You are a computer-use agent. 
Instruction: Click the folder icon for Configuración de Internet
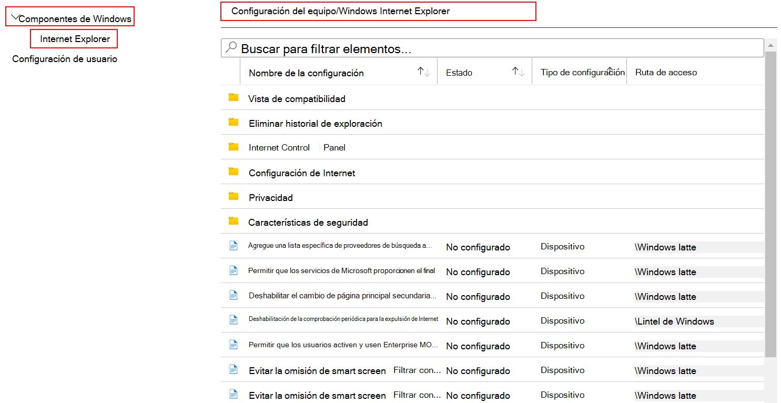point(234,172)
